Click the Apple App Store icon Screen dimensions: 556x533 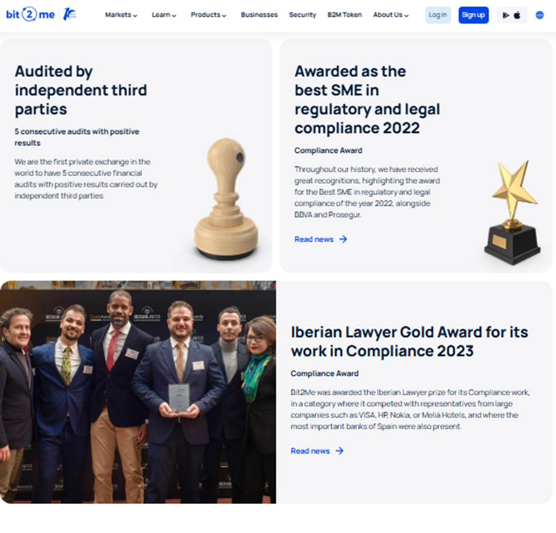pos(517,15)
